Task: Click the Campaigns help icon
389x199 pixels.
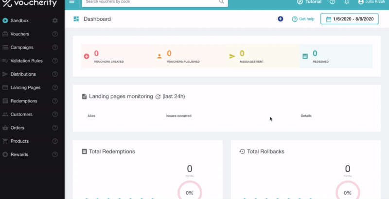Action: pyautogui.click(x=55, y=47)
